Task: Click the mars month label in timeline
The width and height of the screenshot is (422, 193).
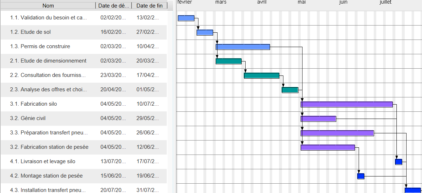Action: click(x=221, y=2)
